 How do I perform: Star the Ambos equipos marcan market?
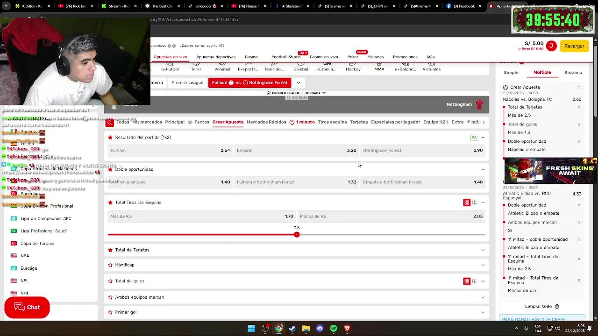[x=110, y=297]
